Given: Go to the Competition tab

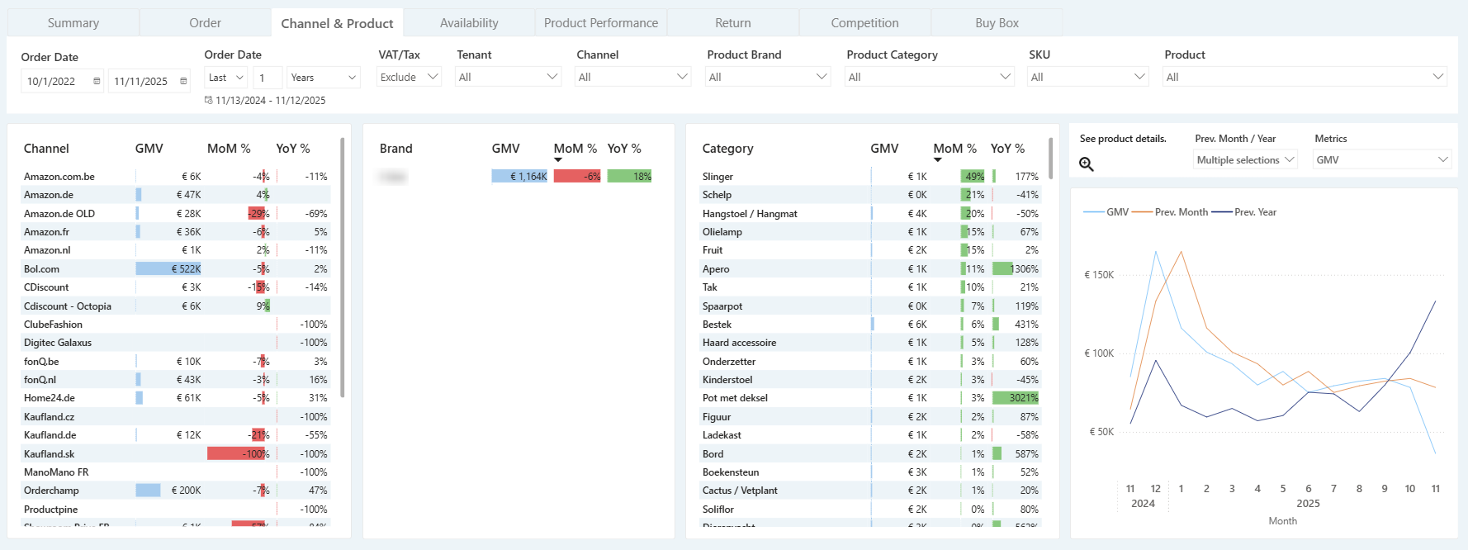Looking at the screenshot, I should pyautogui.click(x=864, y=23).
